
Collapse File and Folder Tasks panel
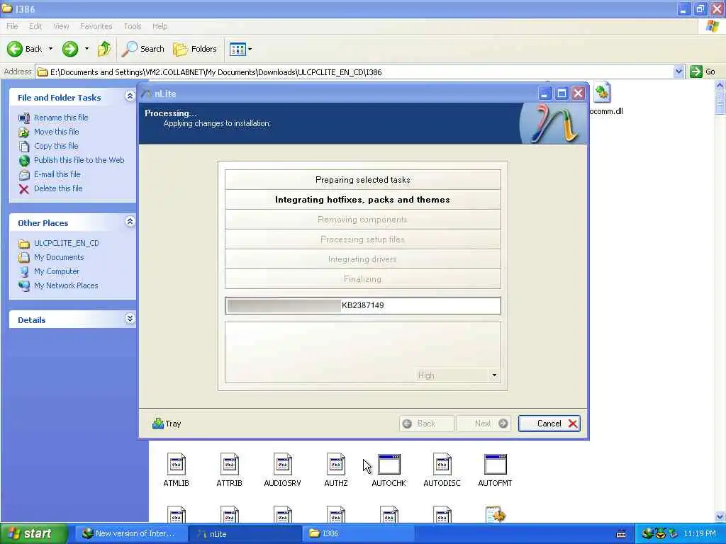pos(130,96)
